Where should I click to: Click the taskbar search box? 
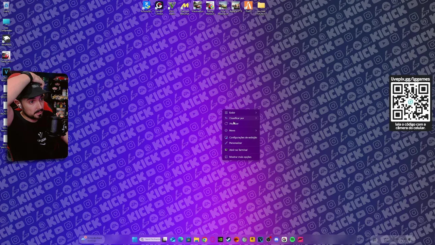pyautogui.click(x=150, y=240)
